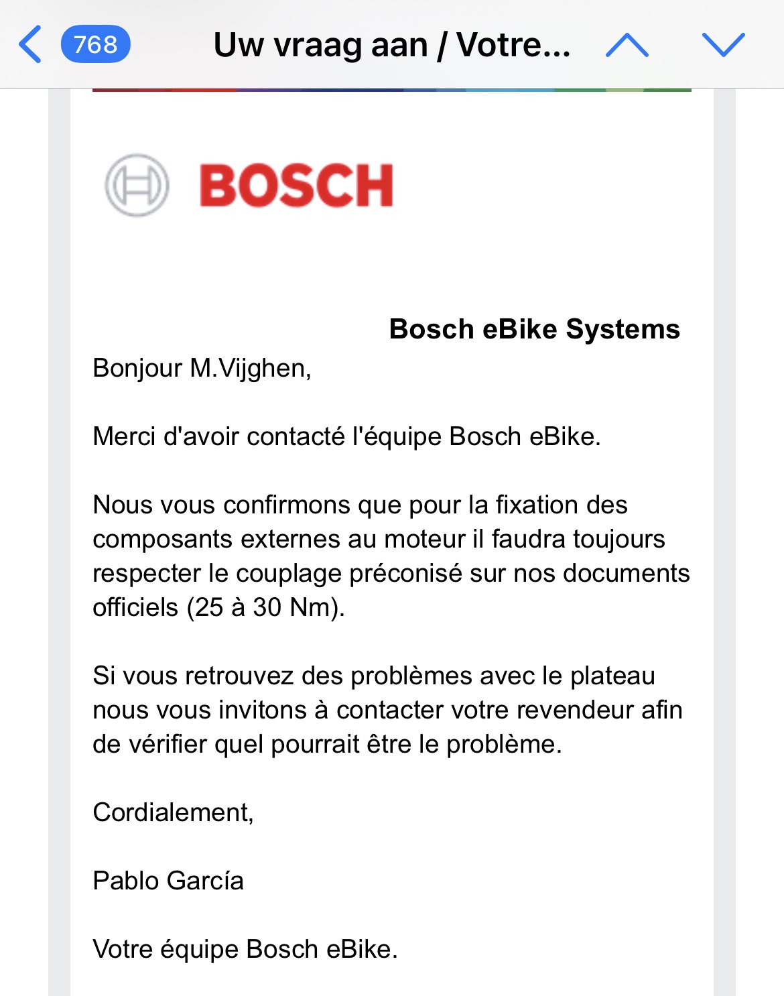Tap the greeting 'Bonjour M.Vijghen,'
Screen dimensions: 784x996
tap(202, 368)
